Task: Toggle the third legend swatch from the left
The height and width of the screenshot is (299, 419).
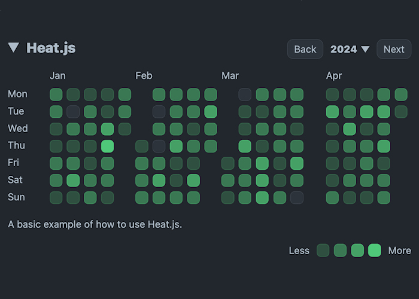Action: point(357,251)
